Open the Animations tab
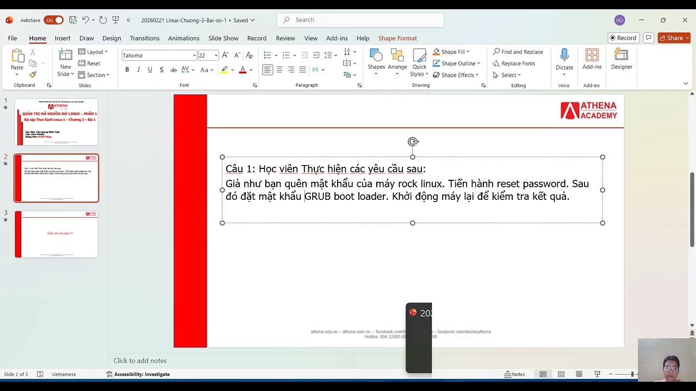696x391 pixels. pyautogui.click(x=184, y=38)
